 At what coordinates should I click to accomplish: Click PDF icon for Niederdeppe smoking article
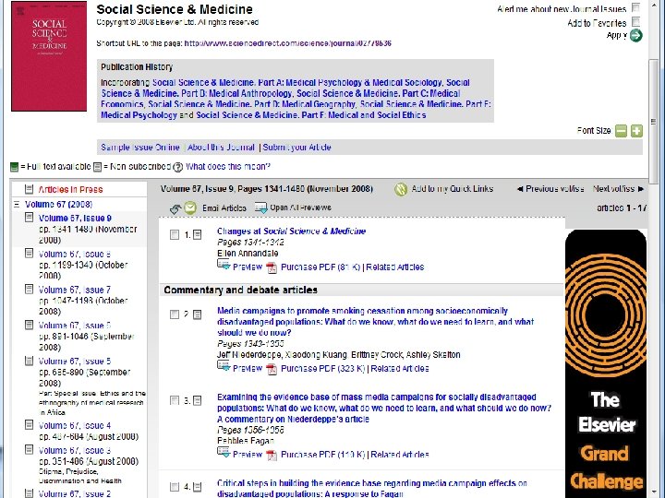tap(272, 369)
